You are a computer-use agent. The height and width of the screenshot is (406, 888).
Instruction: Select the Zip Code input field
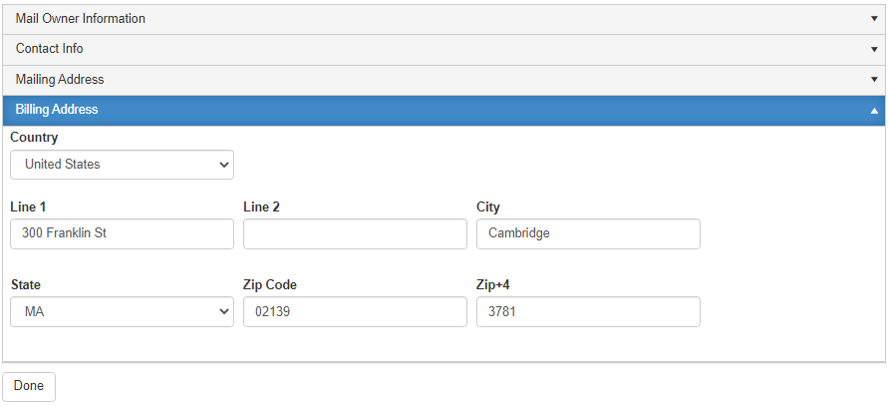(x=355, y=312)
